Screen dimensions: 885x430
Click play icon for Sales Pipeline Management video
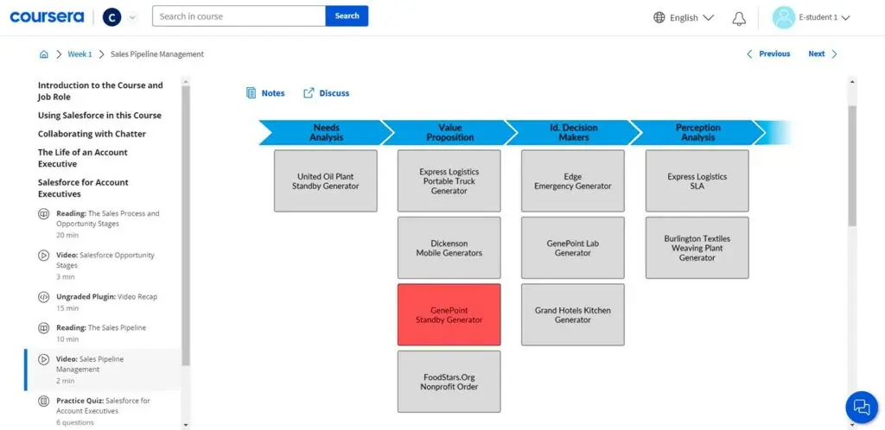coord(43,359)
